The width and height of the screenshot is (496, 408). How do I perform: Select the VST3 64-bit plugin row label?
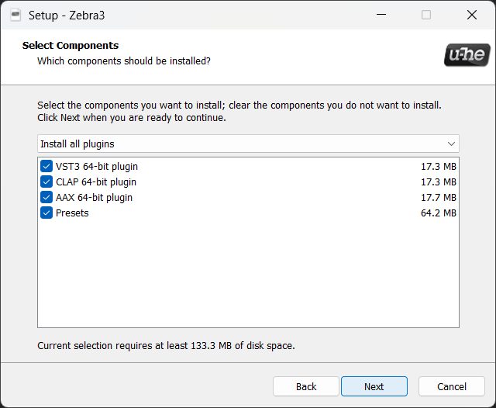(97, 166)
